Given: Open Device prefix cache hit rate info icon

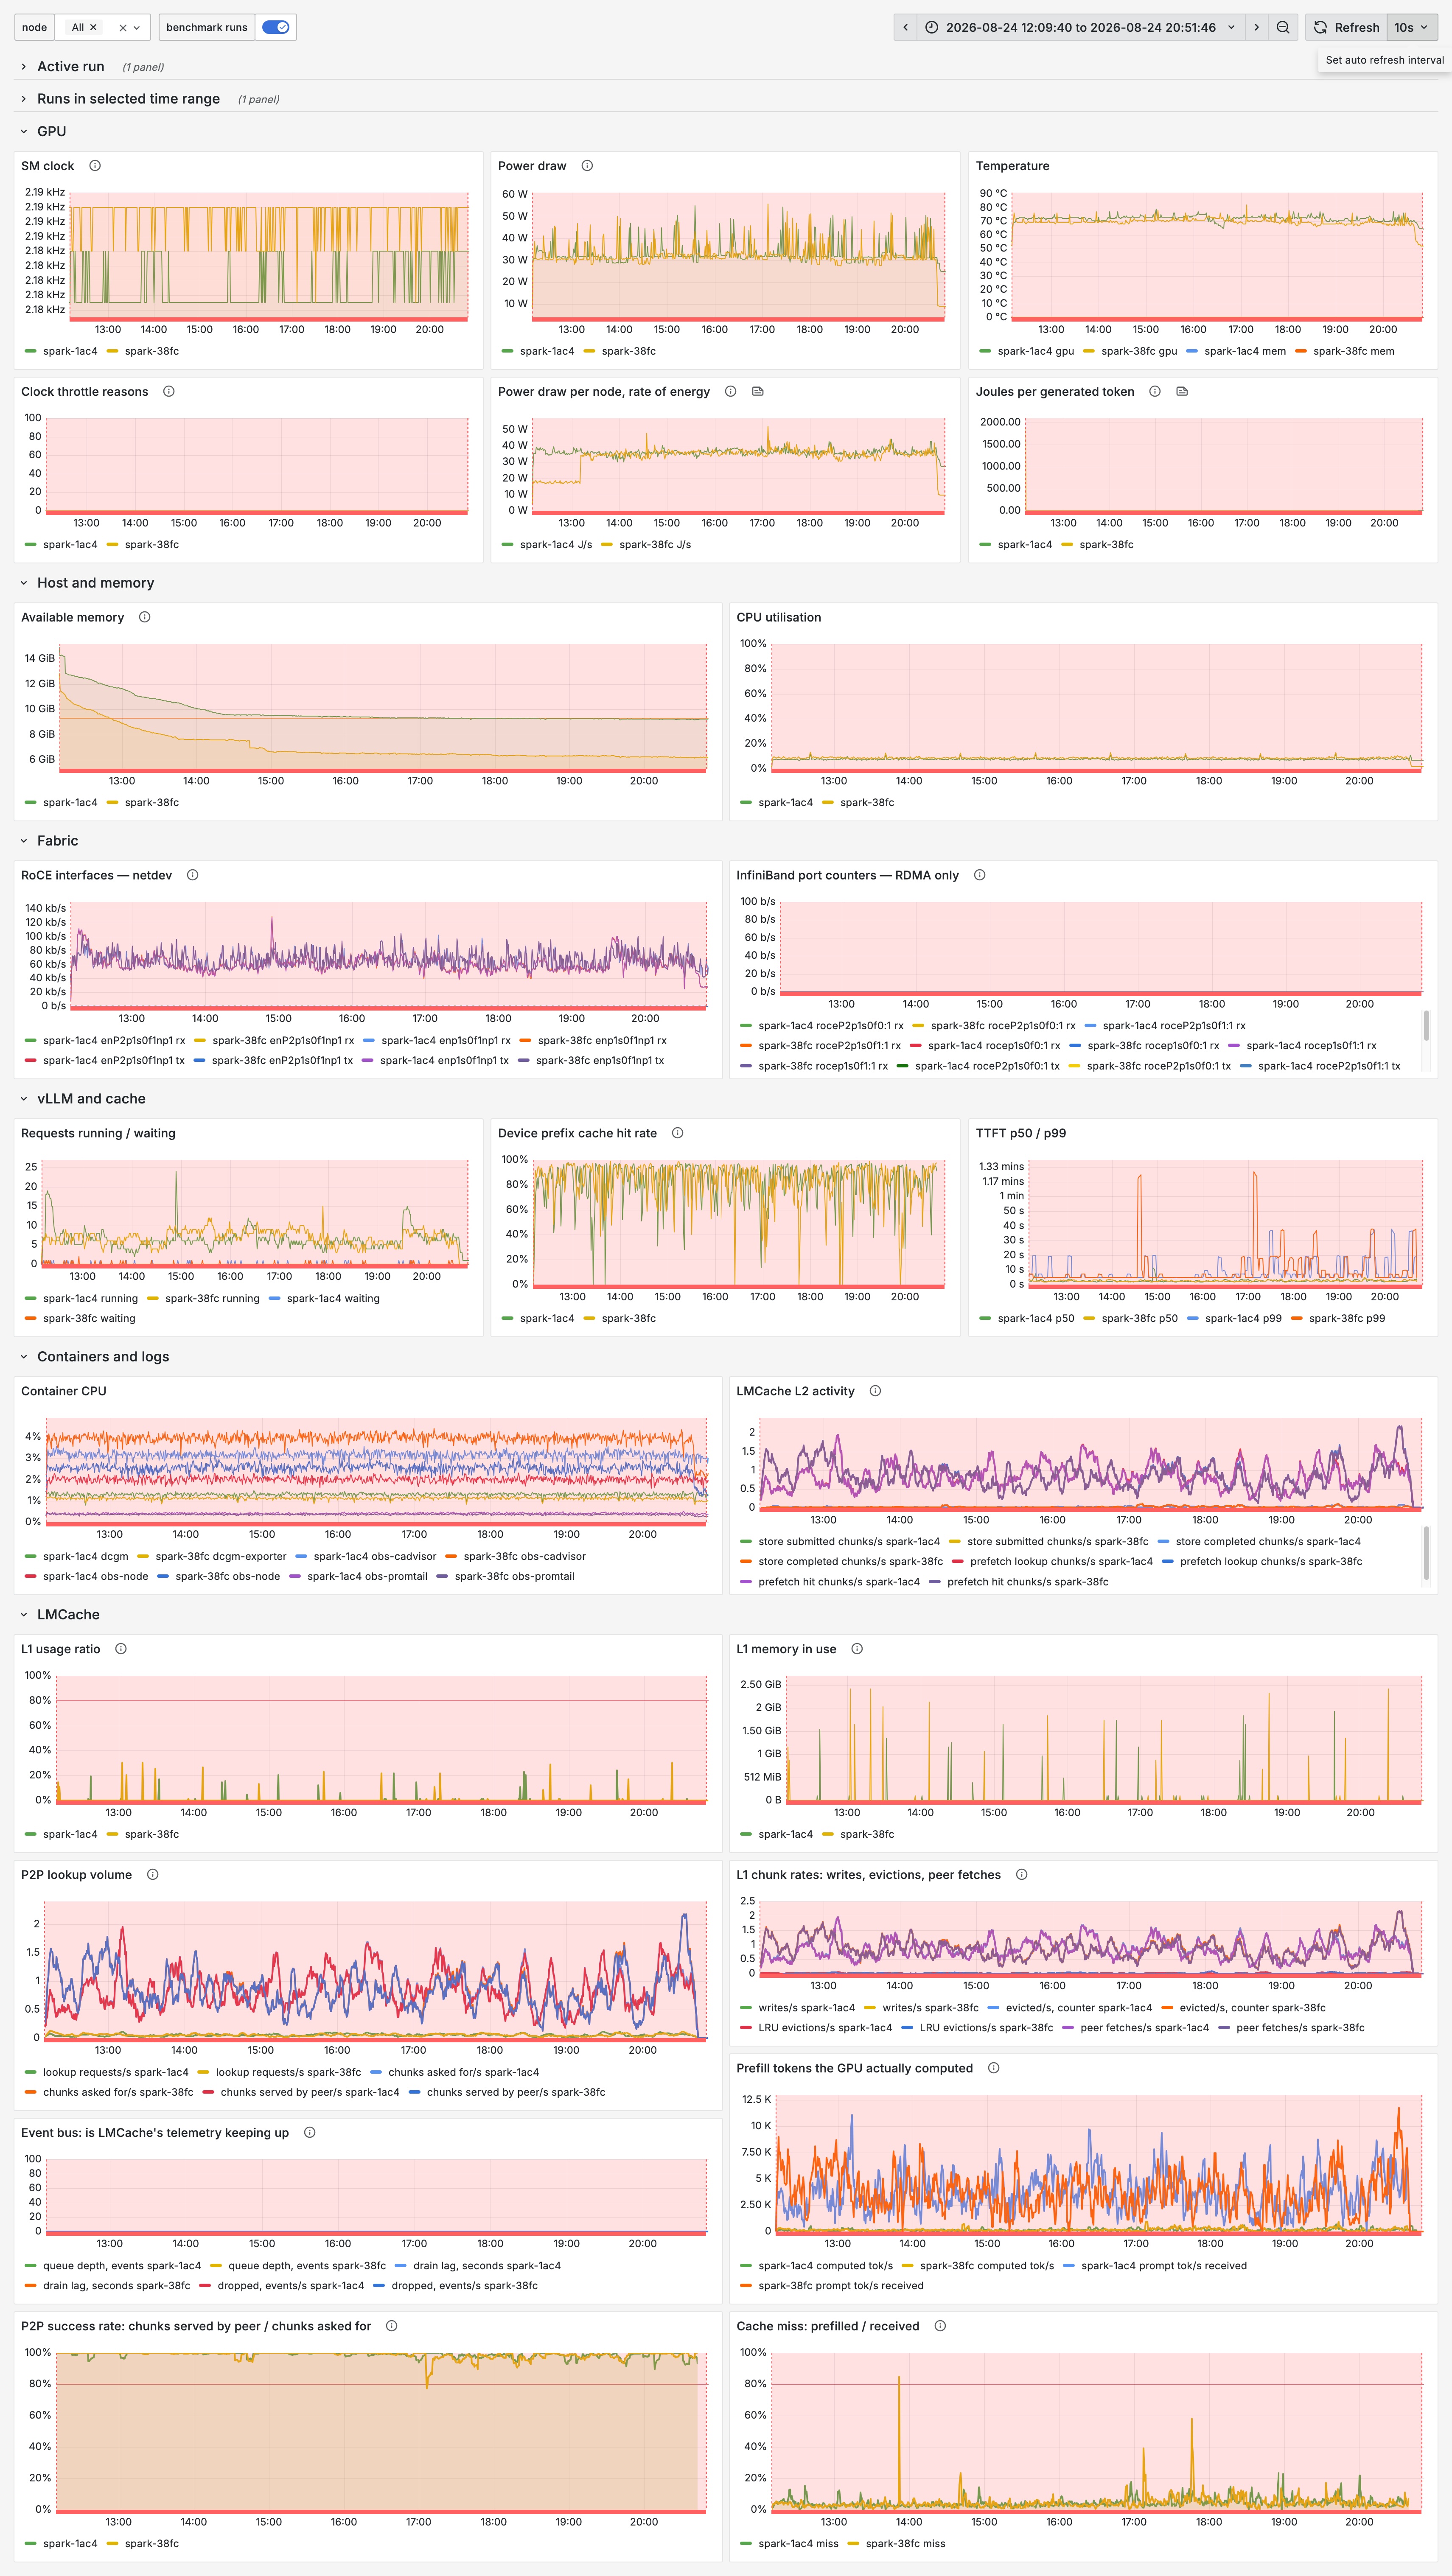Looking at the screenshot, I should click(x=678, y=1134).
